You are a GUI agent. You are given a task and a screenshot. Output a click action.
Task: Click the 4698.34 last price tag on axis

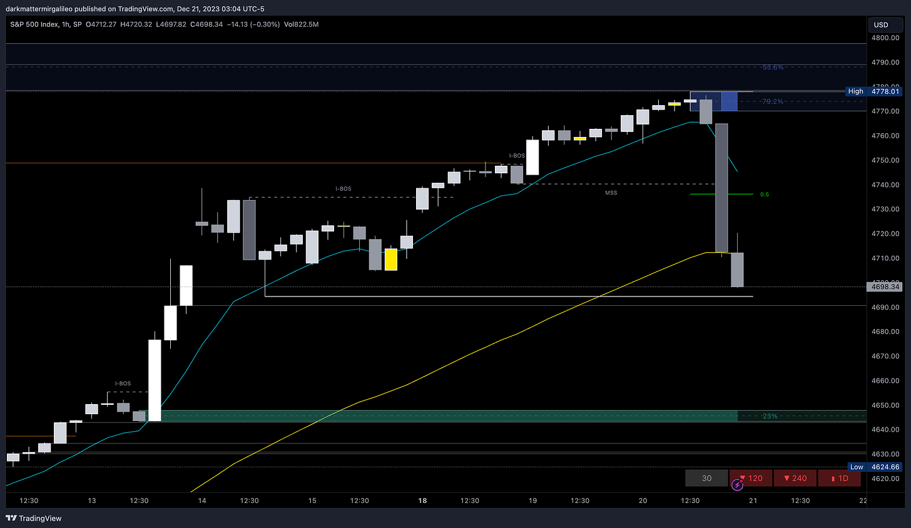(x=885, y=287)
